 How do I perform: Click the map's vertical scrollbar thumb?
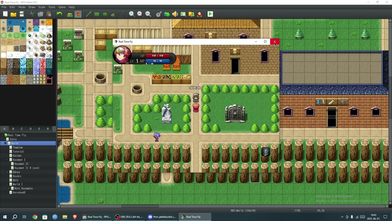tap(390, 98)
